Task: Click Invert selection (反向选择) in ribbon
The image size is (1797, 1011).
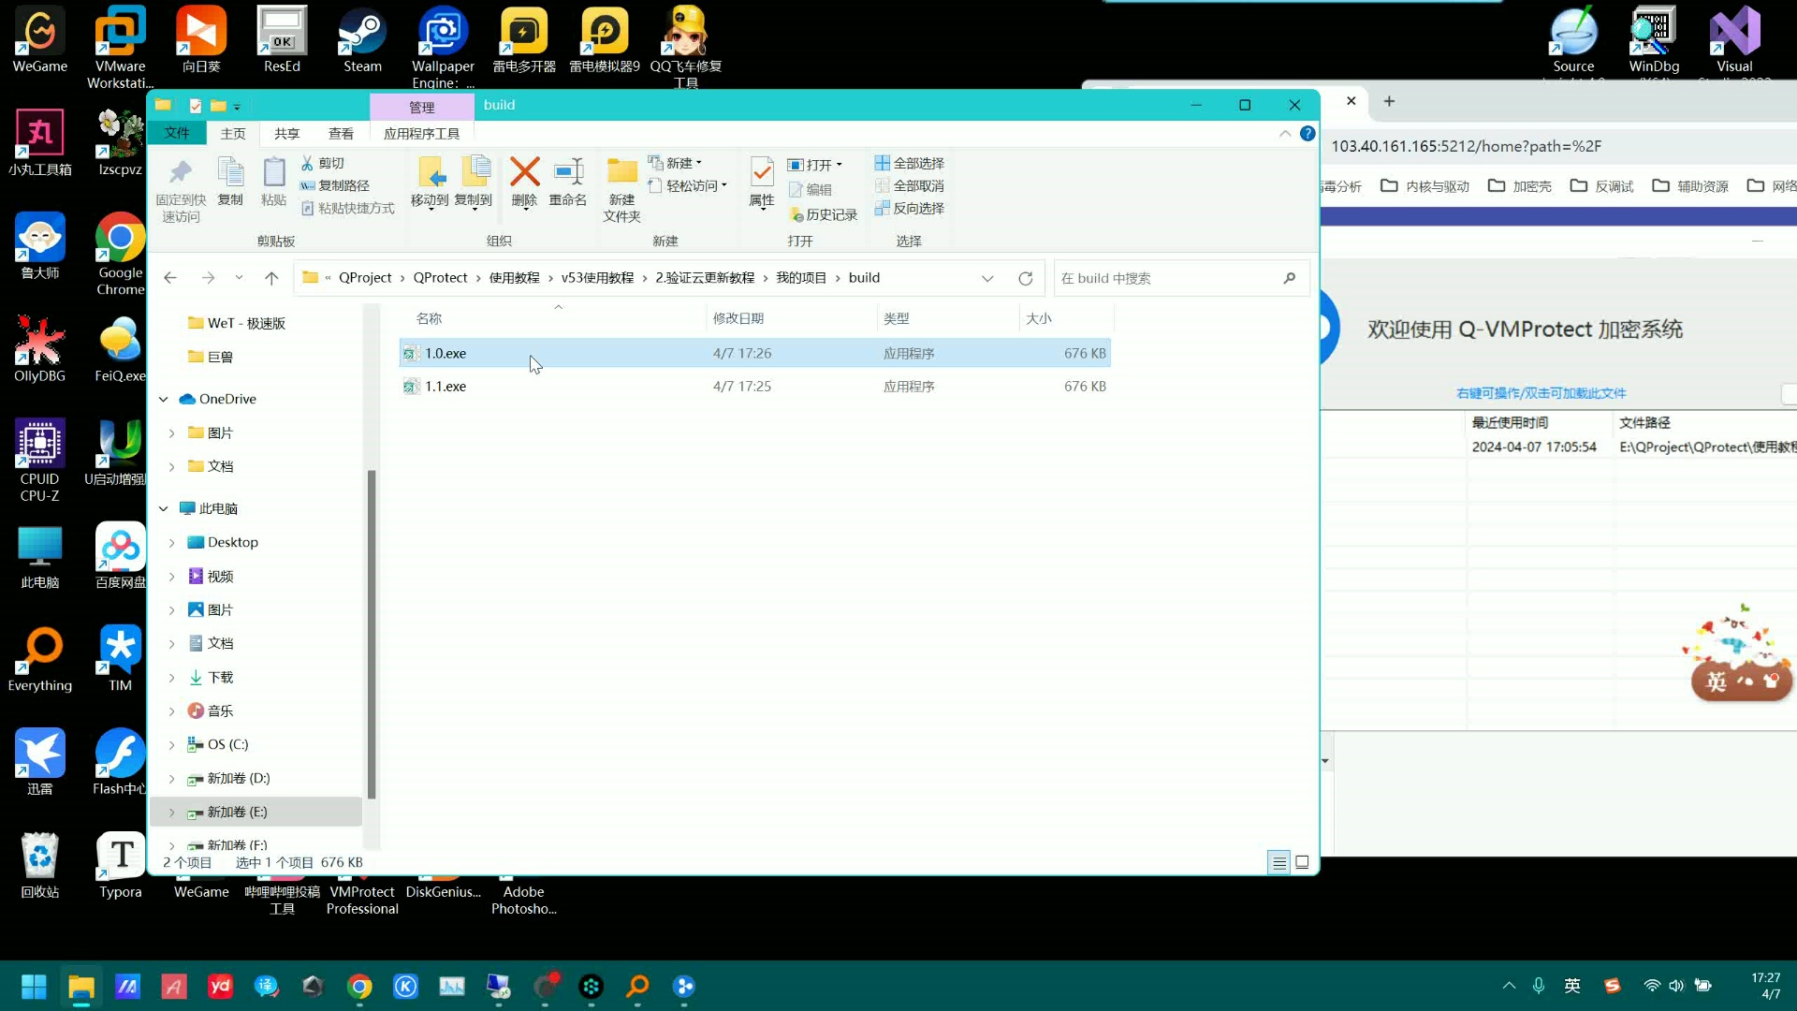Action: (909, 208)
